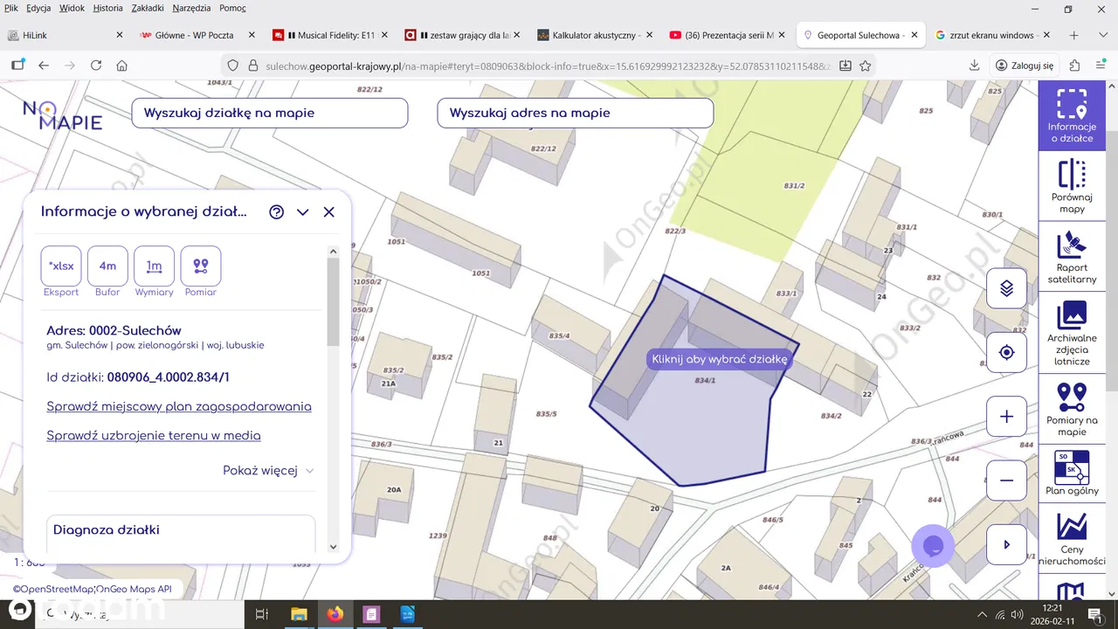This screenshot has width=1118, height=629.
Task: Open the Informacje o działce tool
Action: click(x=1071, y=116)
